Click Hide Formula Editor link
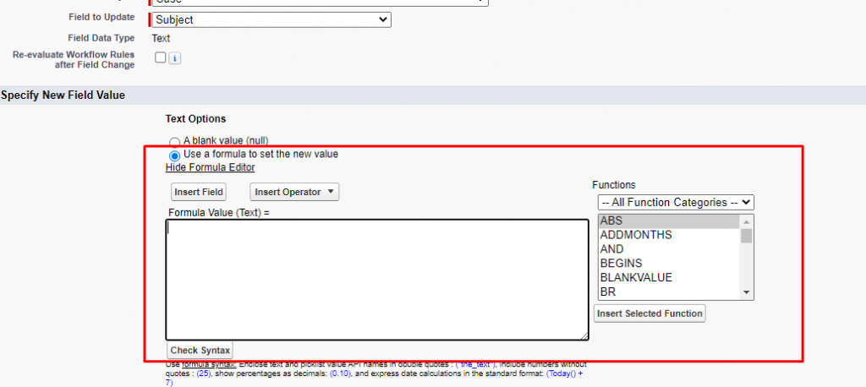This screenshot has height=387, width=866. pos(210,167)
